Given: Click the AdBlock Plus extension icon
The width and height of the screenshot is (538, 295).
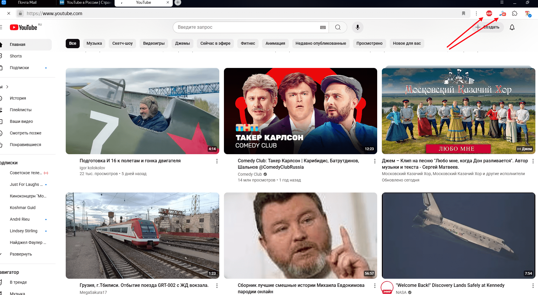Looking at the screenshot, I should click(x=489, y=13).
